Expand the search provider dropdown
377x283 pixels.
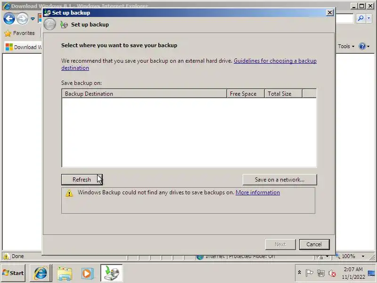[x=369, y=18]
